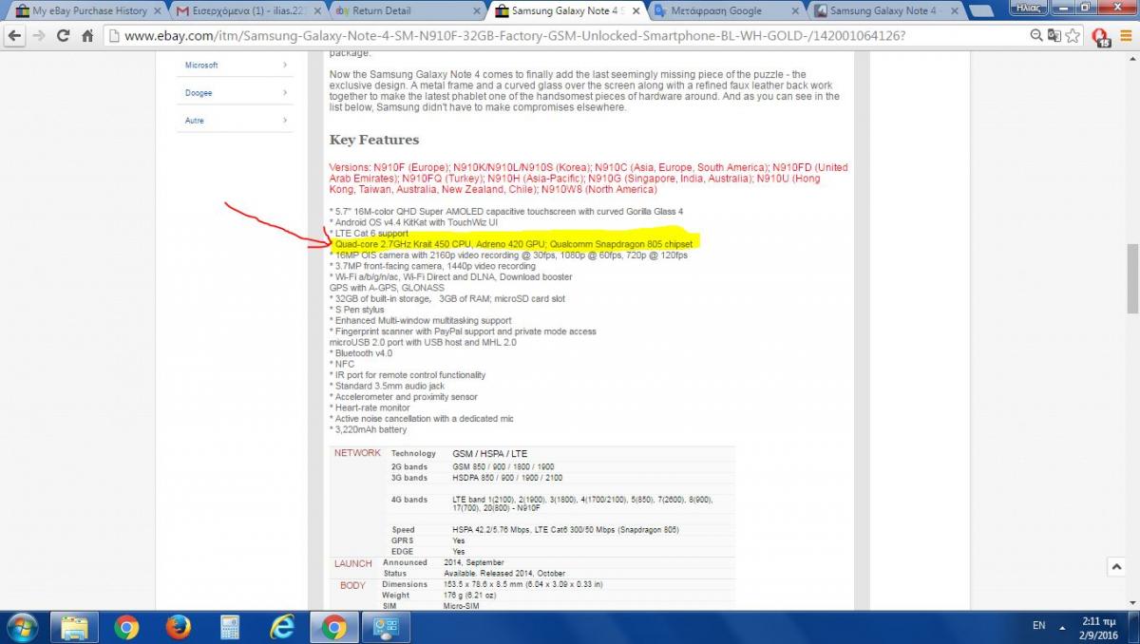Open a new tab button
The image size is (1140, 644).
click(983, 11)
